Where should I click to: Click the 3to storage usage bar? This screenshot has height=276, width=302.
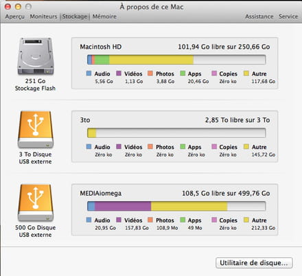pyautogui.click(x=176, y=133)
